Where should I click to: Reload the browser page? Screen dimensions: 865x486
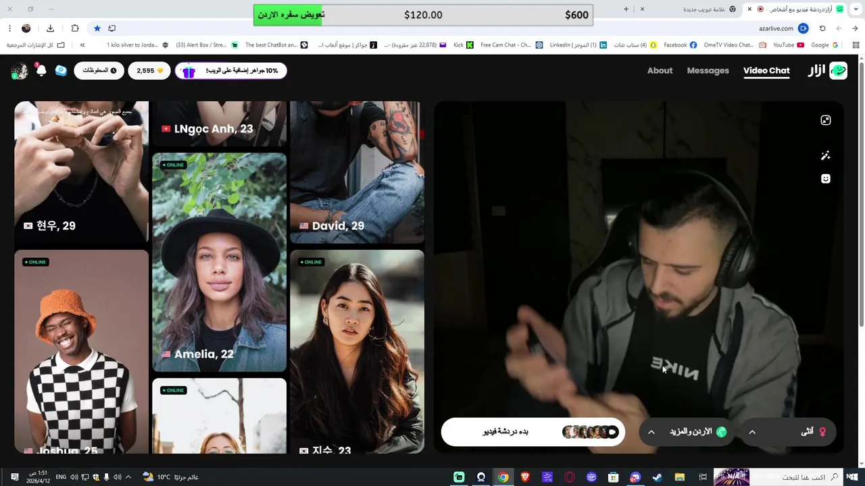click(x=822, y=28)
